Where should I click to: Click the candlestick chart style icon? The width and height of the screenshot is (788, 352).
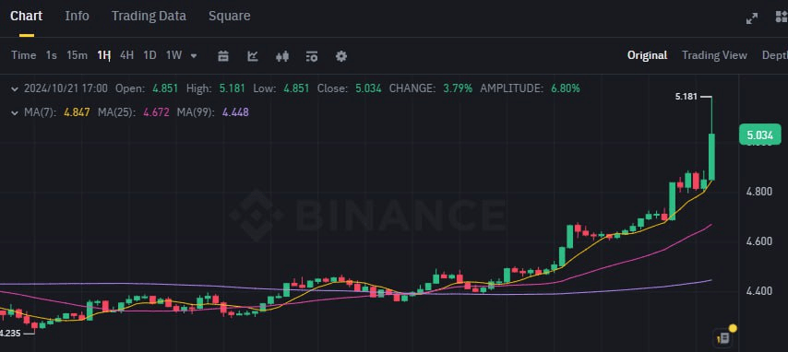[x=282, y=55]
